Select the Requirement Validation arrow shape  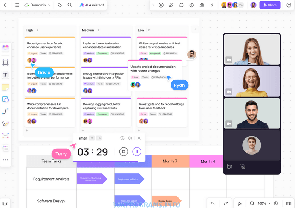(x=129, y=179)
